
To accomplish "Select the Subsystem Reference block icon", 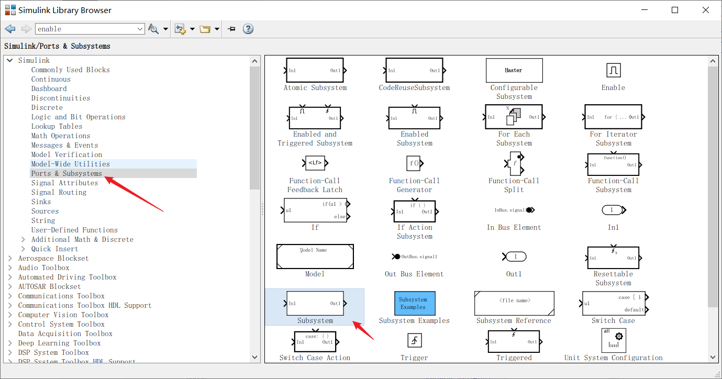I will point(514,304).
